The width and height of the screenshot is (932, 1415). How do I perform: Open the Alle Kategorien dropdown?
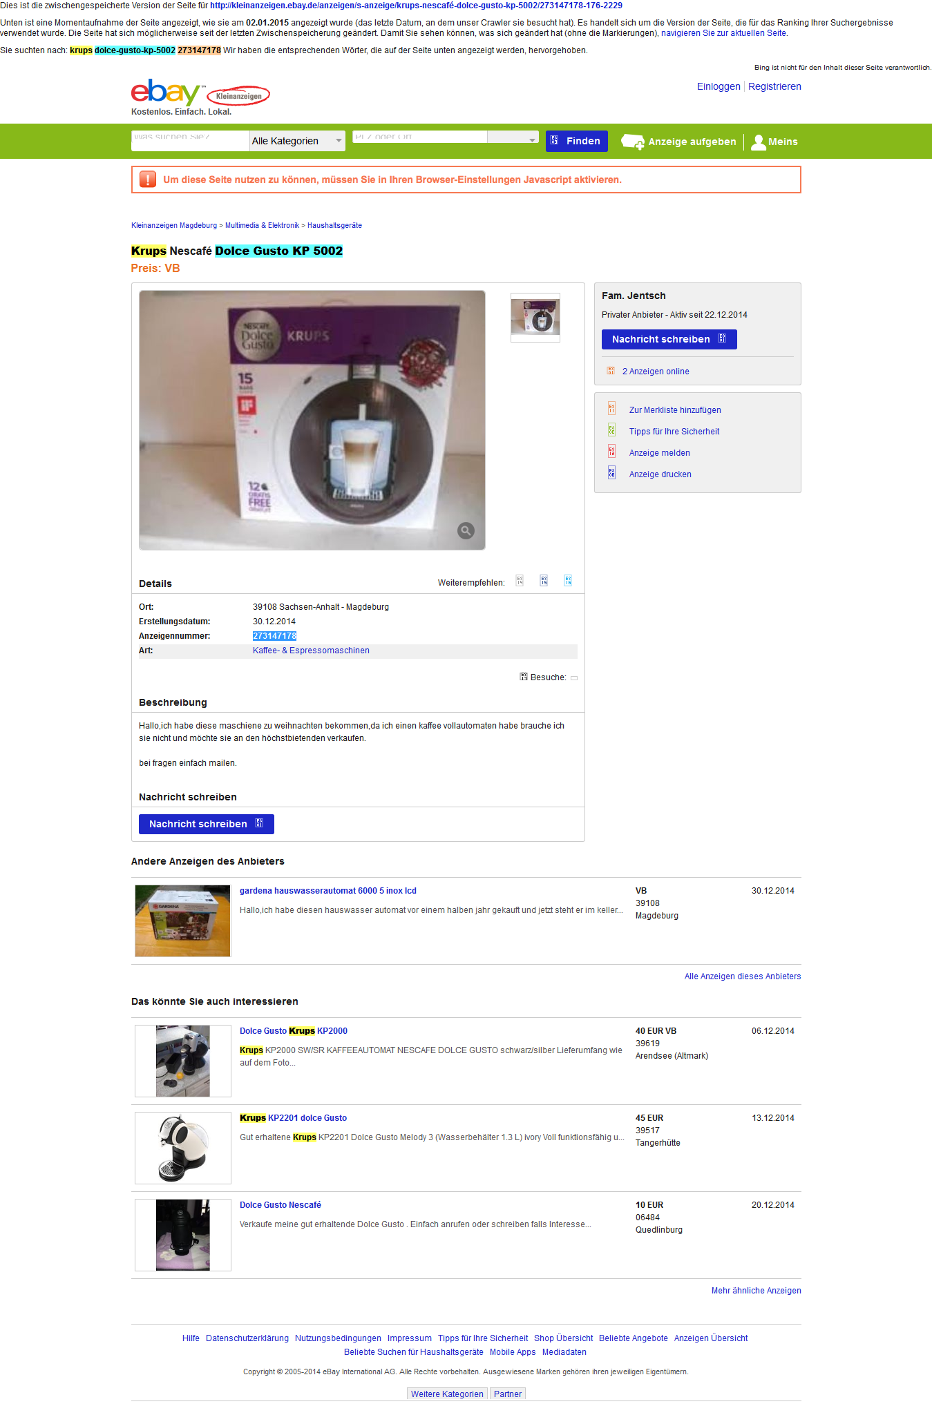(297, 141)
